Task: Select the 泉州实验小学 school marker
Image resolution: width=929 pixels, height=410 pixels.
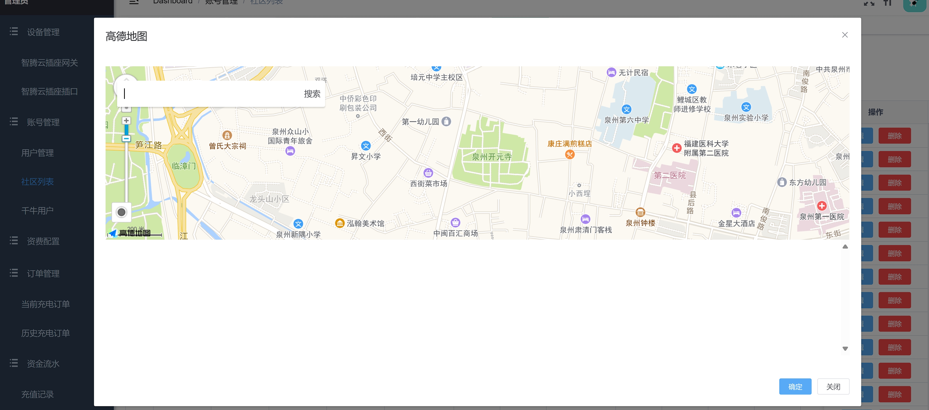Action: click(x=746, y=107)
